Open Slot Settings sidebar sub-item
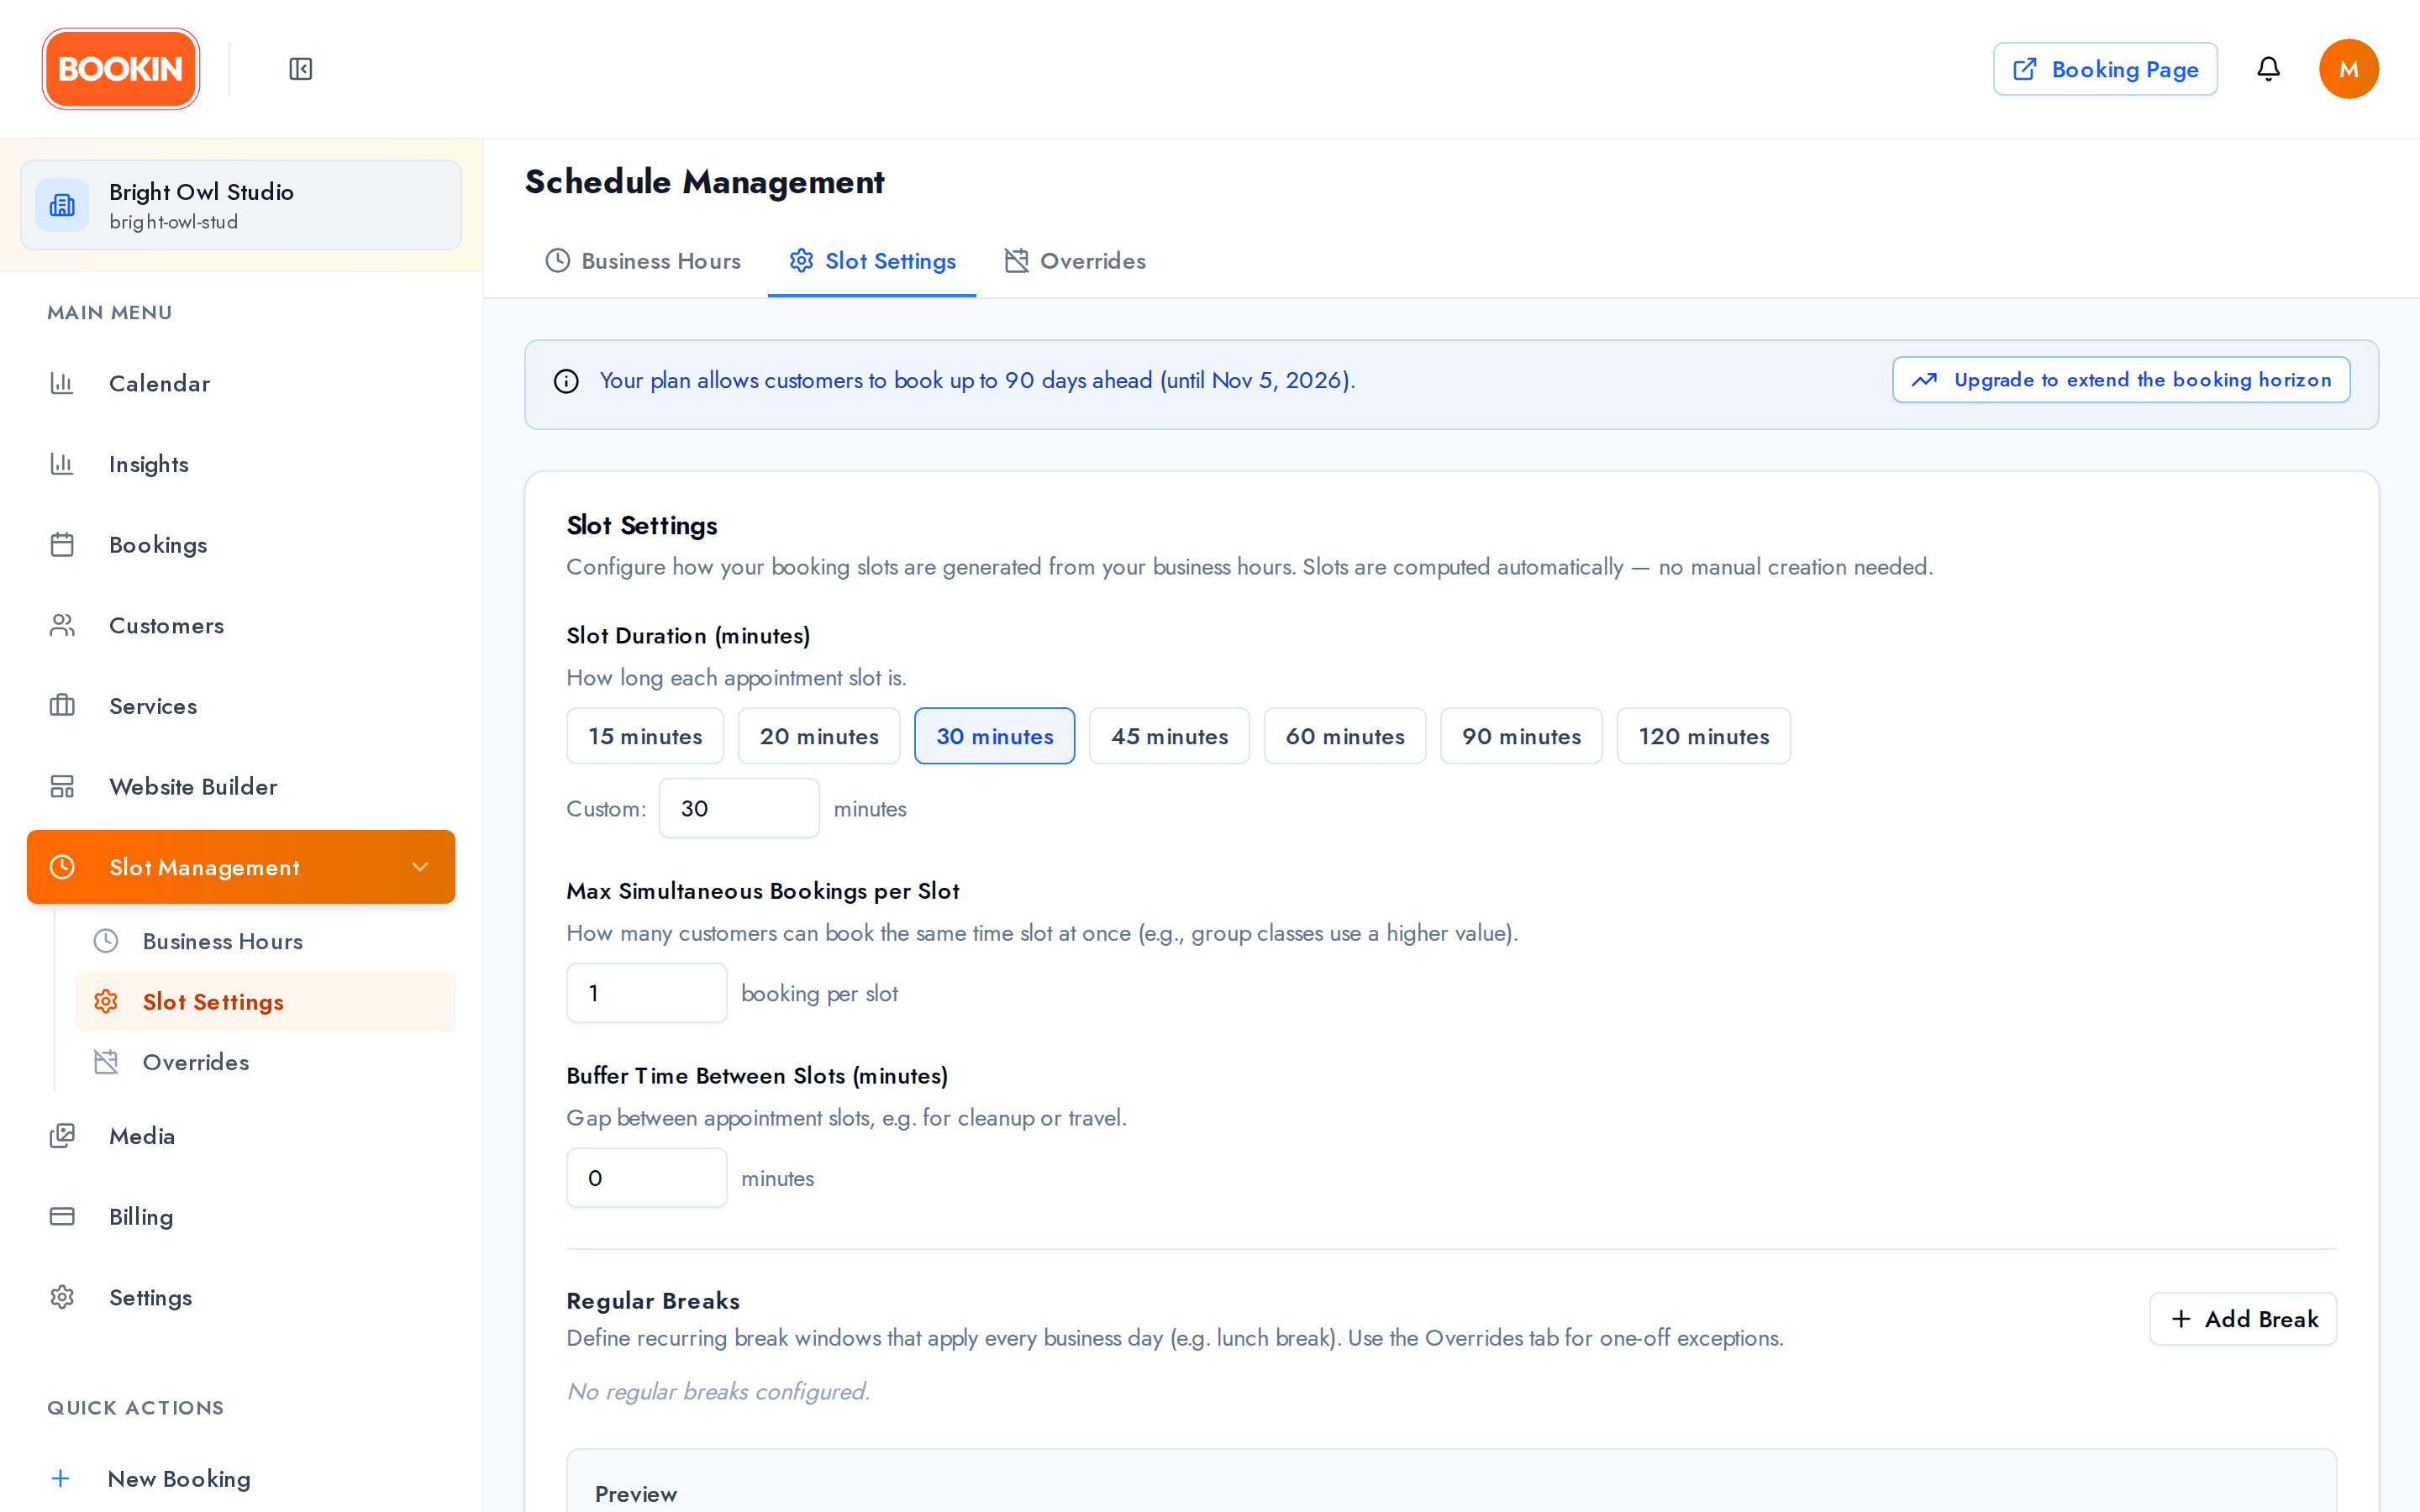The height and width of the screenshot is (1512, 2420). [x=265, y=1002]
